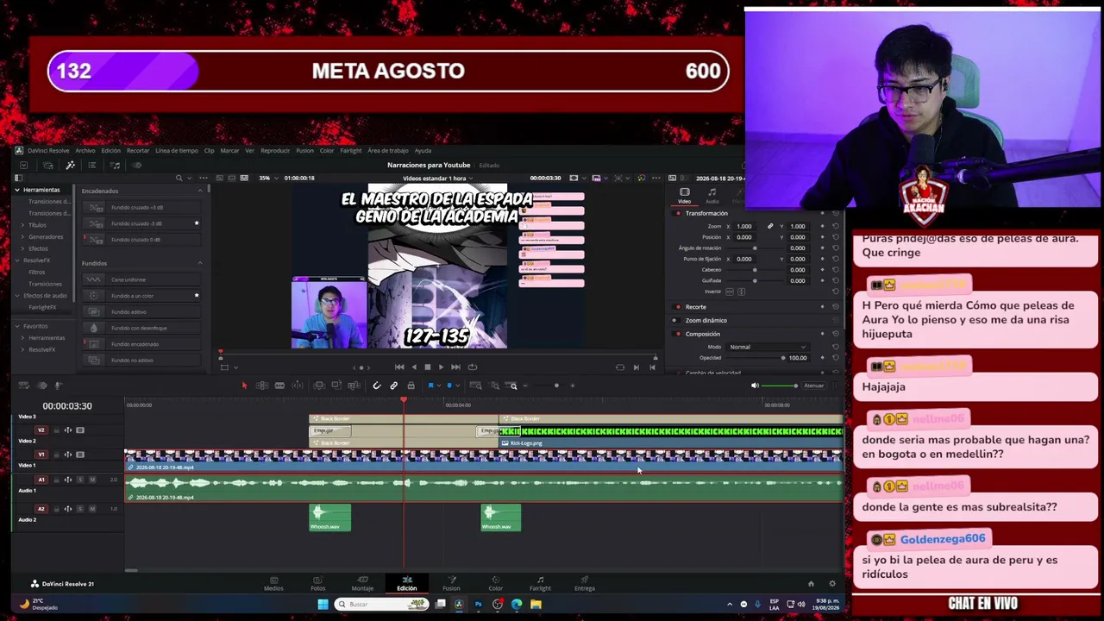Collapse the Favoritos tree group
This screenshot has width=1104, height=621.
[x=17, y=326]
